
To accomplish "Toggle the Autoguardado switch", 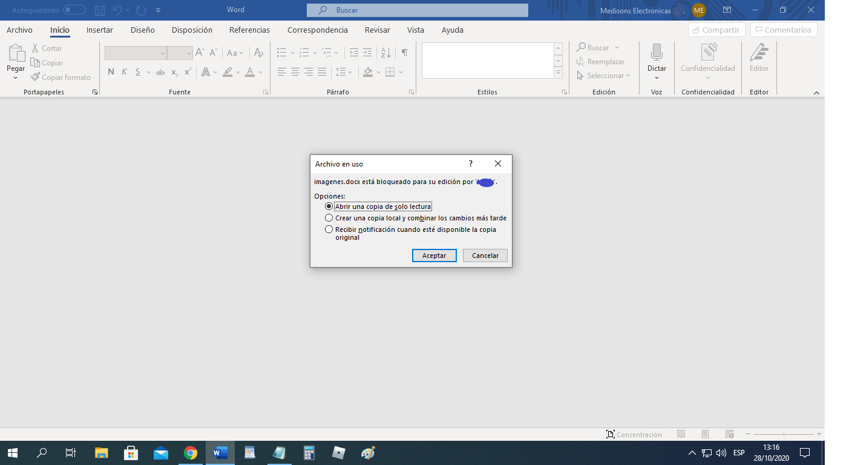I will click(x=74, y=10).
